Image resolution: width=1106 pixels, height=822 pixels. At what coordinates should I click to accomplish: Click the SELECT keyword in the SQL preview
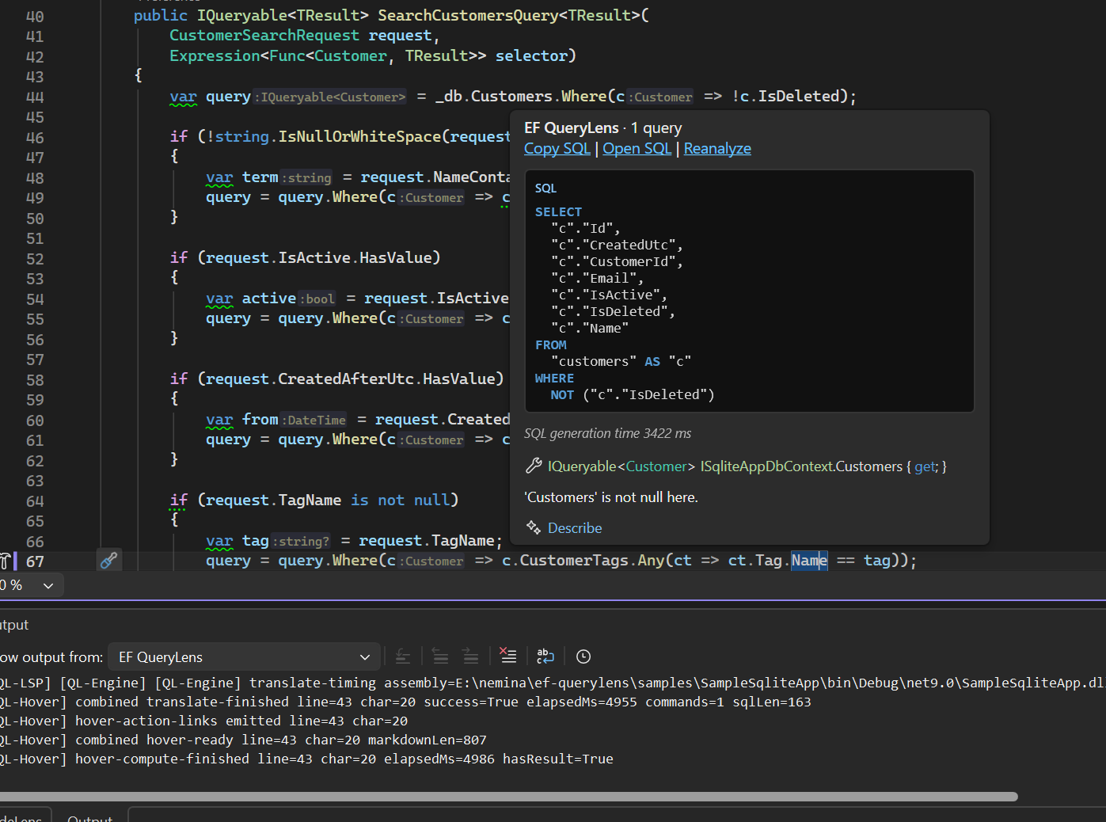point(558,211)
